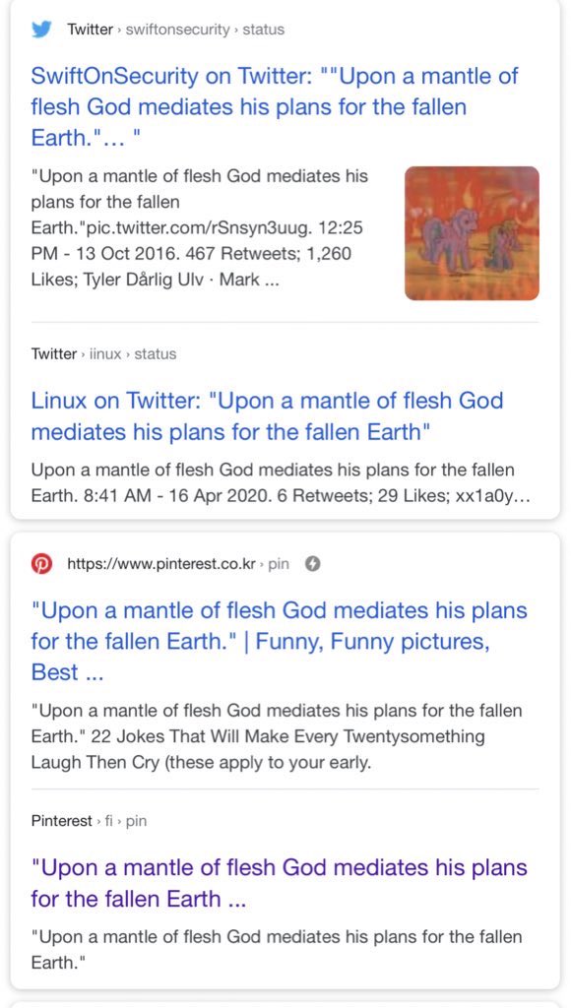Open the SwiftOnSecurity on Twitter result
This screenshot has height=1008, width=571.
275,106
